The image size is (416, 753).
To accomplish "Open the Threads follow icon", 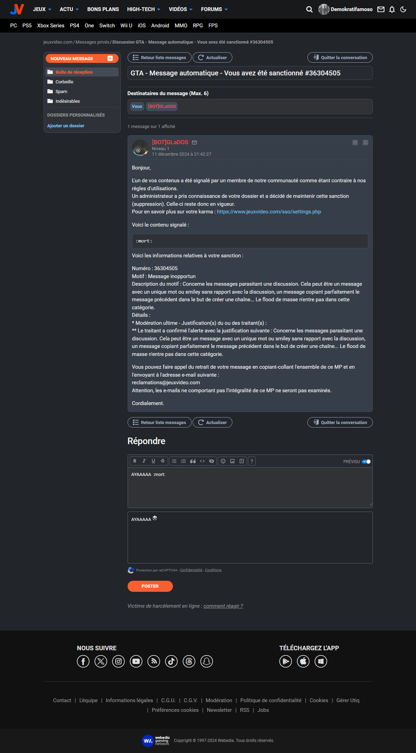I will [x=189, y=661].
